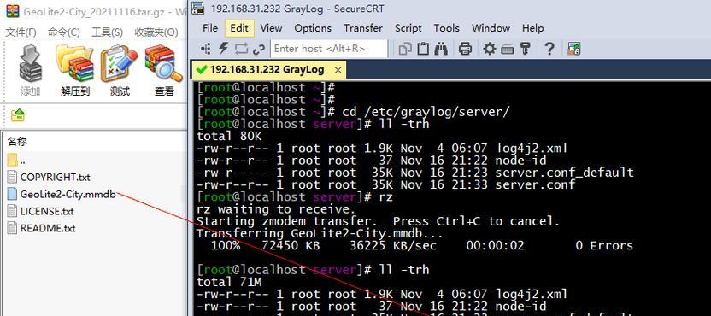Click the Print icon in SecureCRT
The width and height of the screenshot is (711, 316).
465,48
